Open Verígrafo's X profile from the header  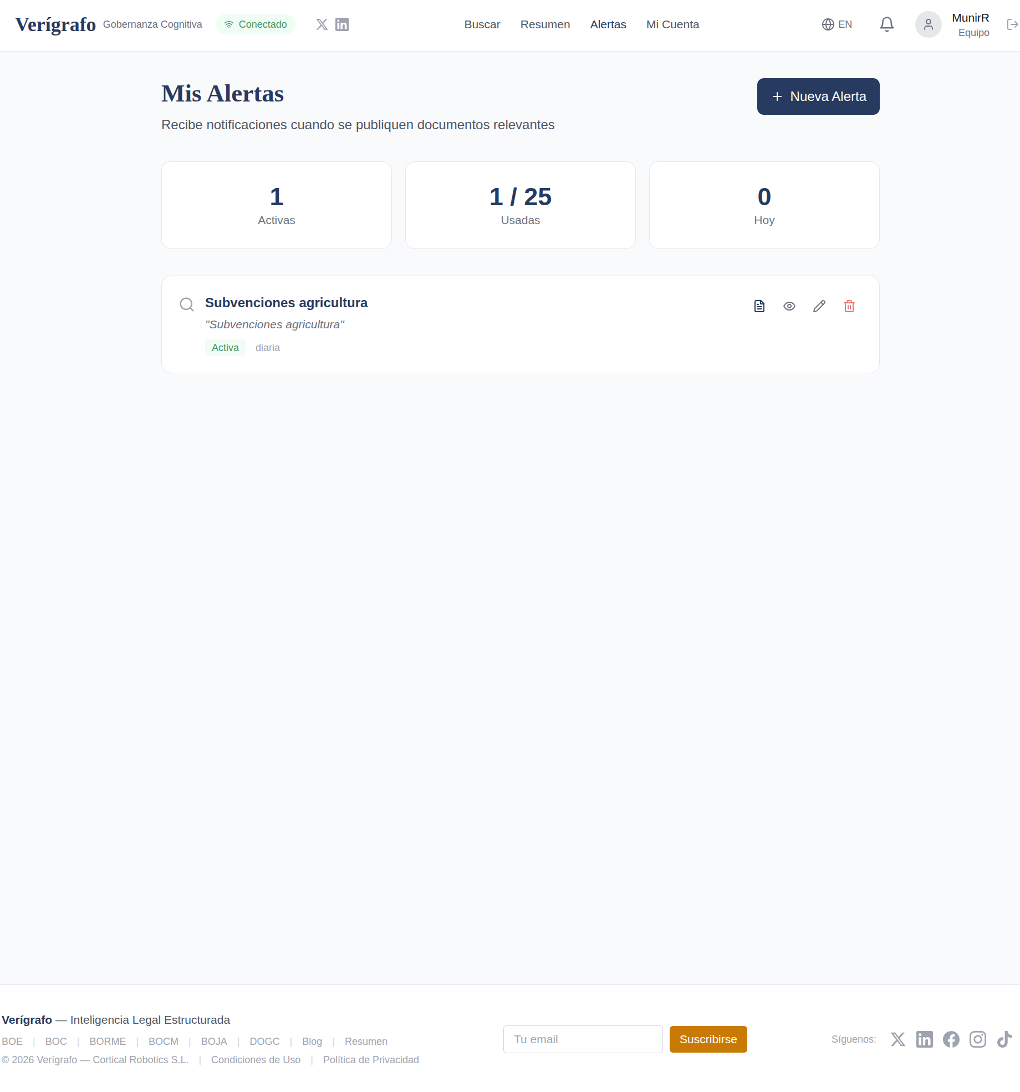pyautogui.click(x=322, y=24)
